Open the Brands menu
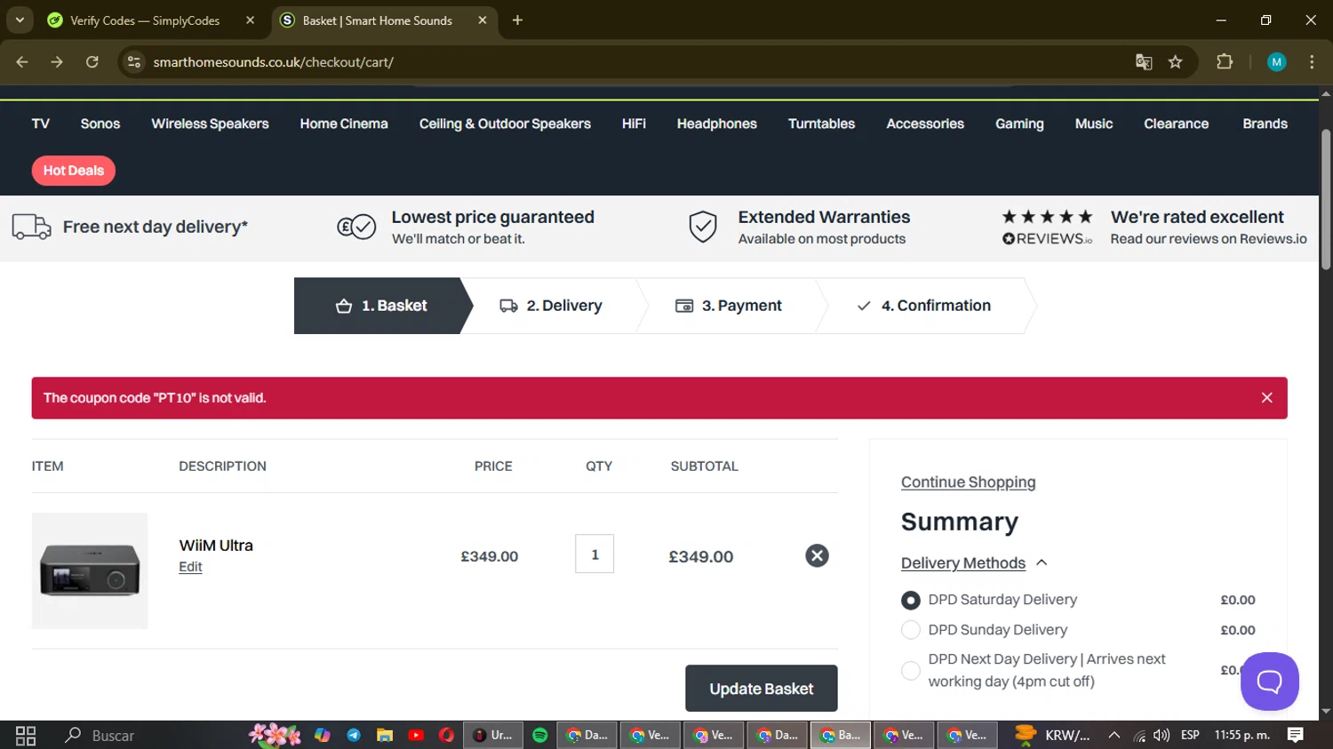 pos(1265,124)
